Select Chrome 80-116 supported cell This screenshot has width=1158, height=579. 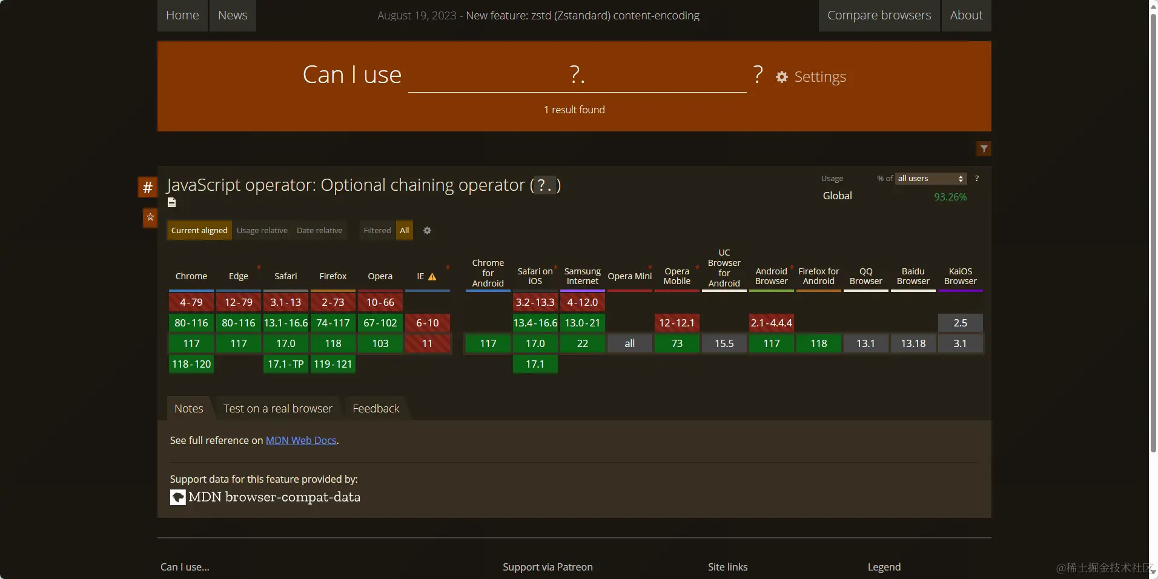coord(191,323)
